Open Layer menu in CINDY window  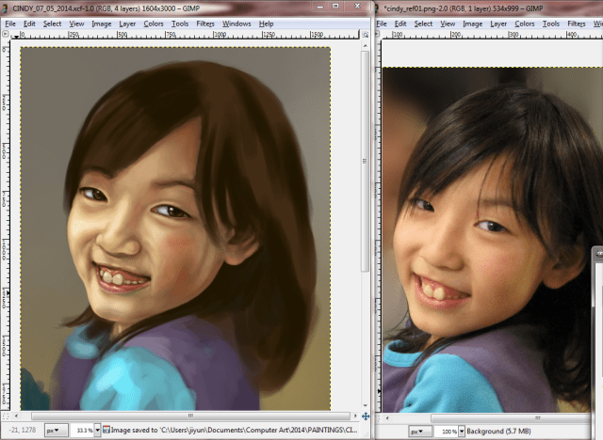127,24
